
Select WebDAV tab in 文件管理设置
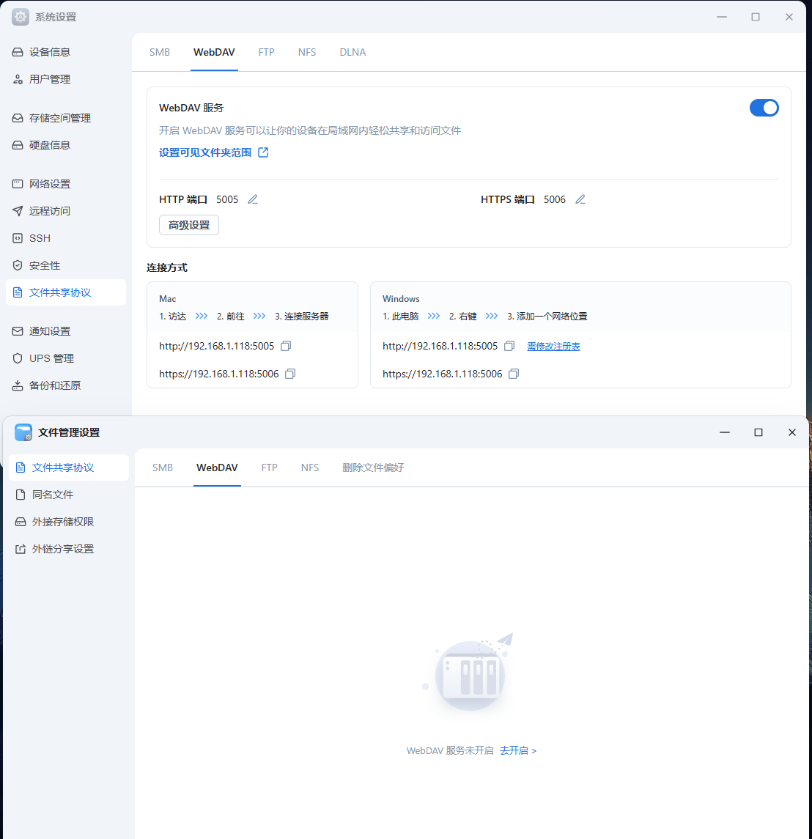(x=217, y=467)
